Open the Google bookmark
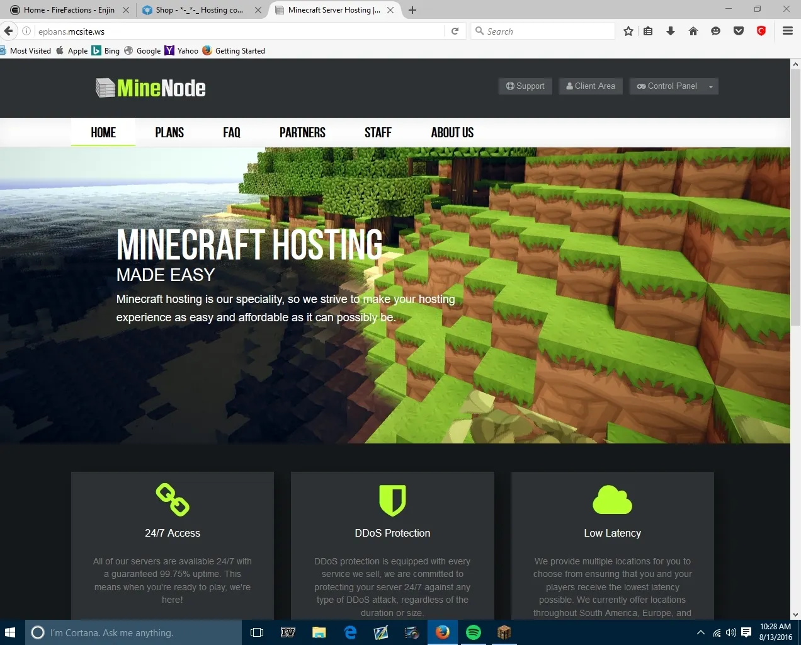This screenshot has height=645, width=801. tap(142, 50)
